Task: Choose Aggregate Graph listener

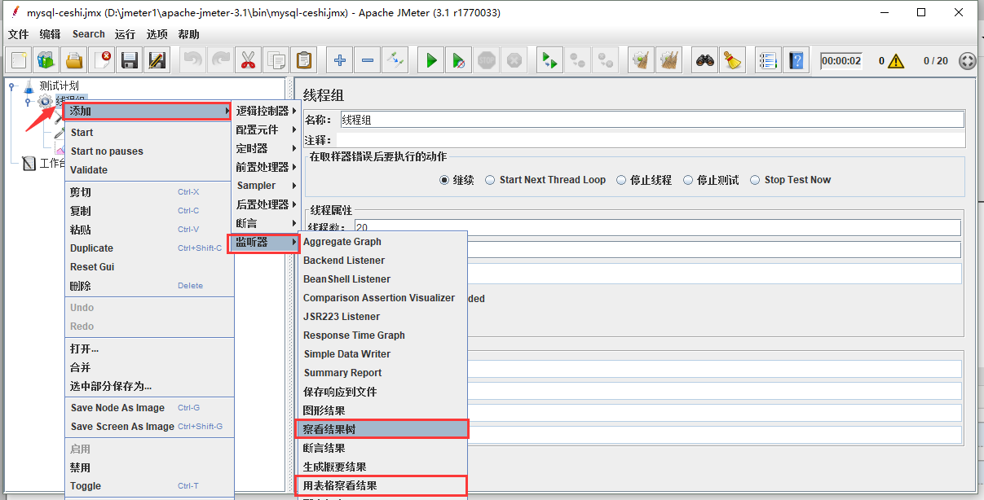Action: pyautogui.click(x=382, y=242)
